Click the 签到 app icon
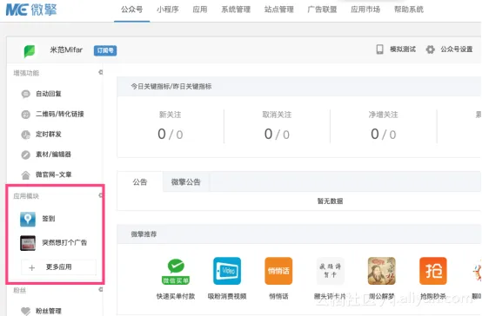This screenshot has height=316, width=482. pyautogui.click(x=28, y=219)
